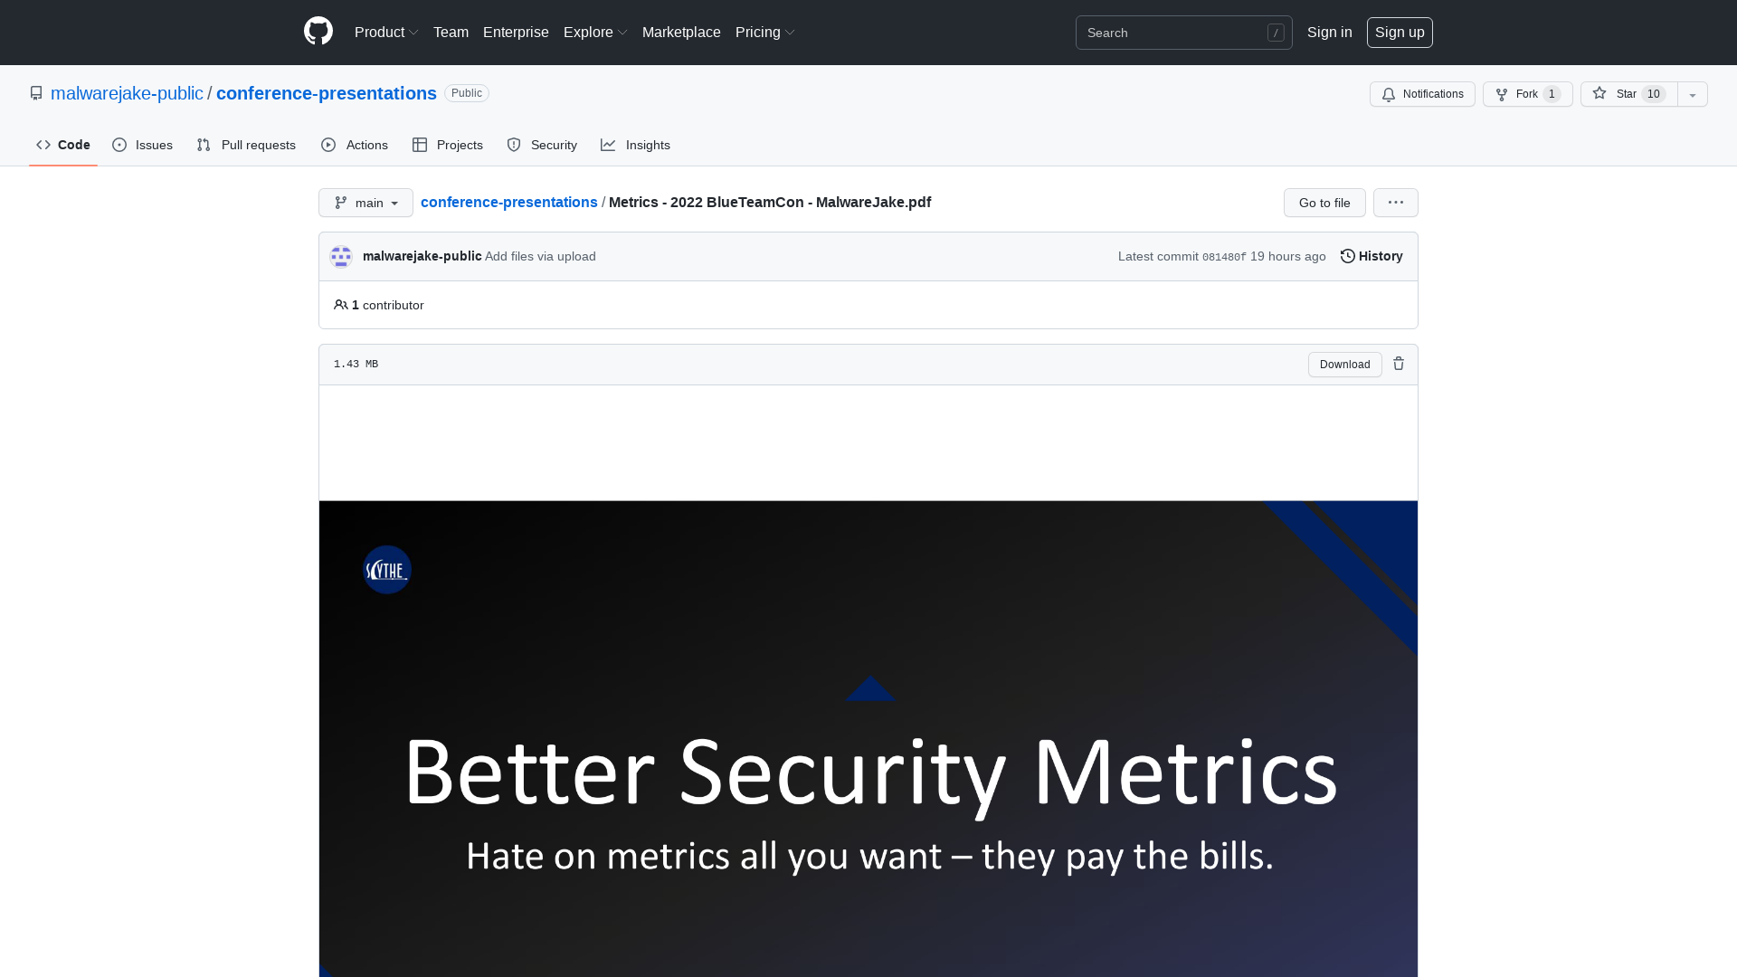1737x977 pixels.
Task: Click the delete file trash icon
Action: click(1399, 364)
